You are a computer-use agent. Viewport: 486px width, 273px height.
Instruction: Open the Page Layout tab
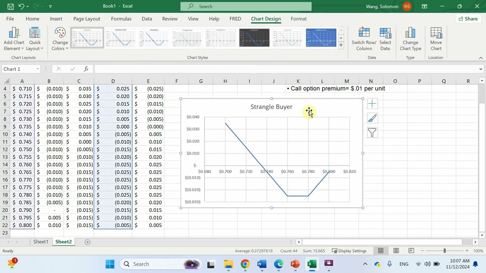click(x=87, y=19)
